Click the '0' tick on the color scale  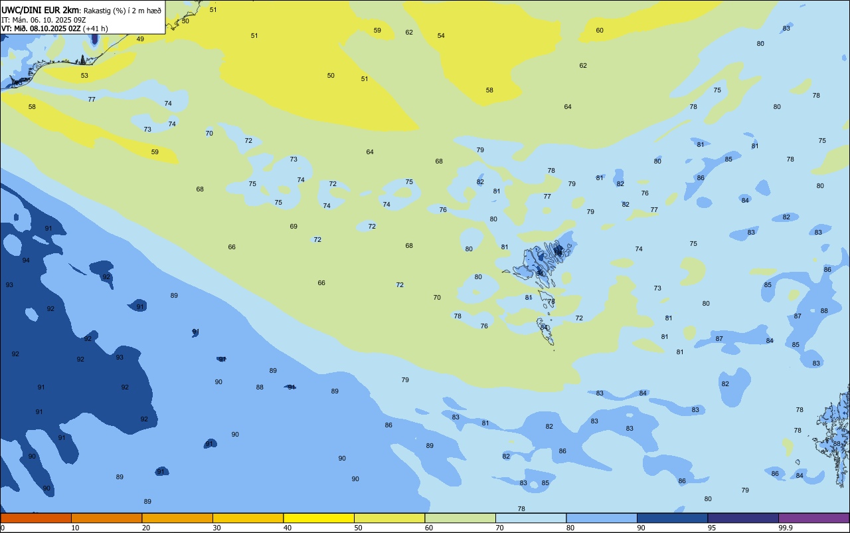point(3,528)
